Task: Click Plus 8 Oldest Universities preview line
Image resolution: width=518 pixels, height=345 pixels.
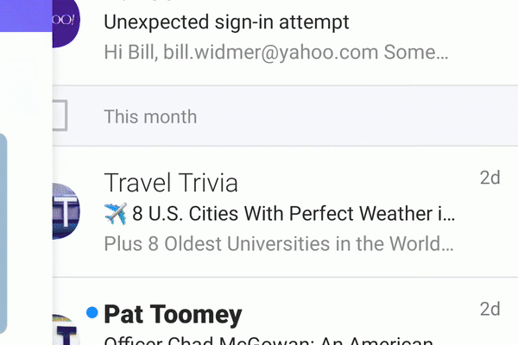Action: 278,243
